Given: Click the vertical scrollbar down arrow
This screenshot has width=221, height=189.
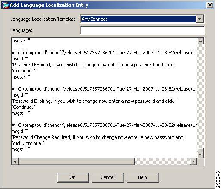Looking at the screenshot, I should 200,155.
